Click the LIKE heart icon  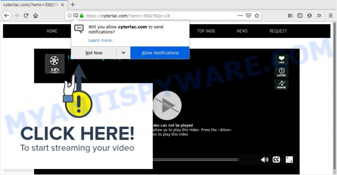281,60
